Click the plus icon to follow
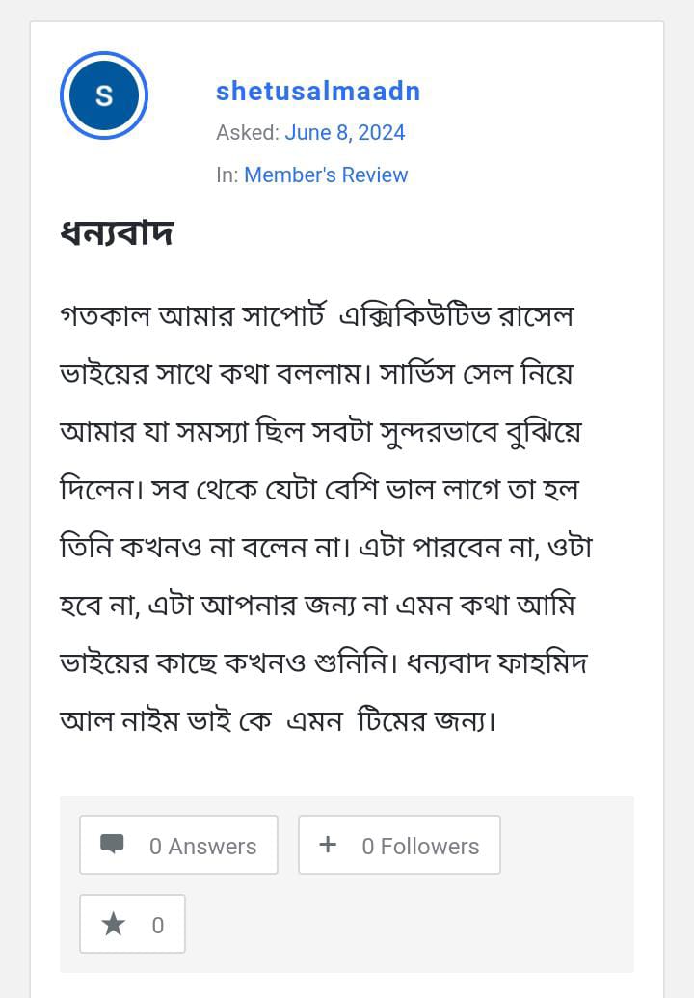This screenshot has width=694, height=998. coord(328,845)
